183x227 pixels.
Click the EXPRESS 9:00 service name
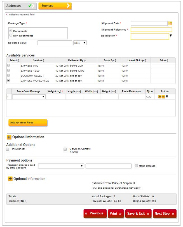coord(29,65)
